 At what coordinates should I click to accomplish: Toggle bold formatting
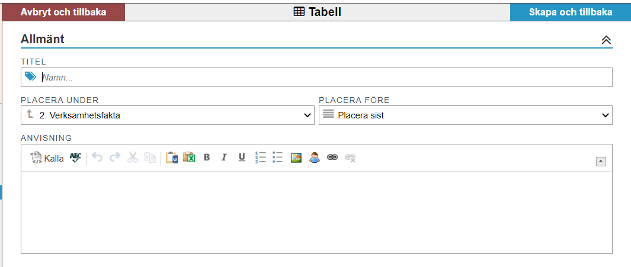[207, 157]
